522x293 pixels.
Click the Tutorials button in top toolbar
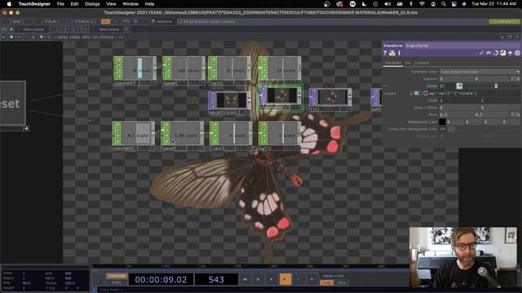click(x=84, y=22)
